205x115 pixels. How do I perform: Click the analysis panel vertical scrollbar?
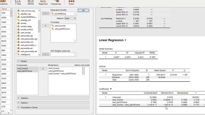[92, 61]
